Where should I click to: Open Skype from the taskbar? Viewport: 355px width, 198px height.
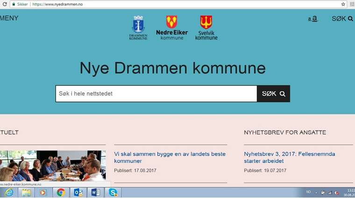[x=113, y=192]
